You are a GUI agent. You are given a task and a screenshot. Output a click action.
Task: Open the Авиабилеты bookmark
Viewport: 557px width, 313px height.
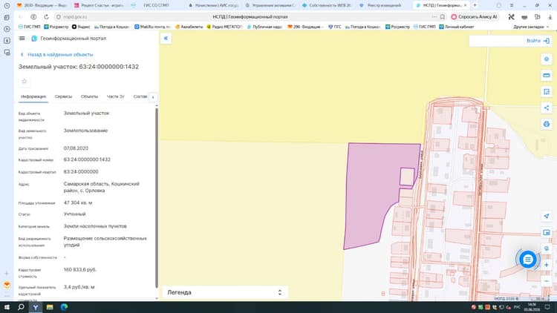click(x=189, y=27)
